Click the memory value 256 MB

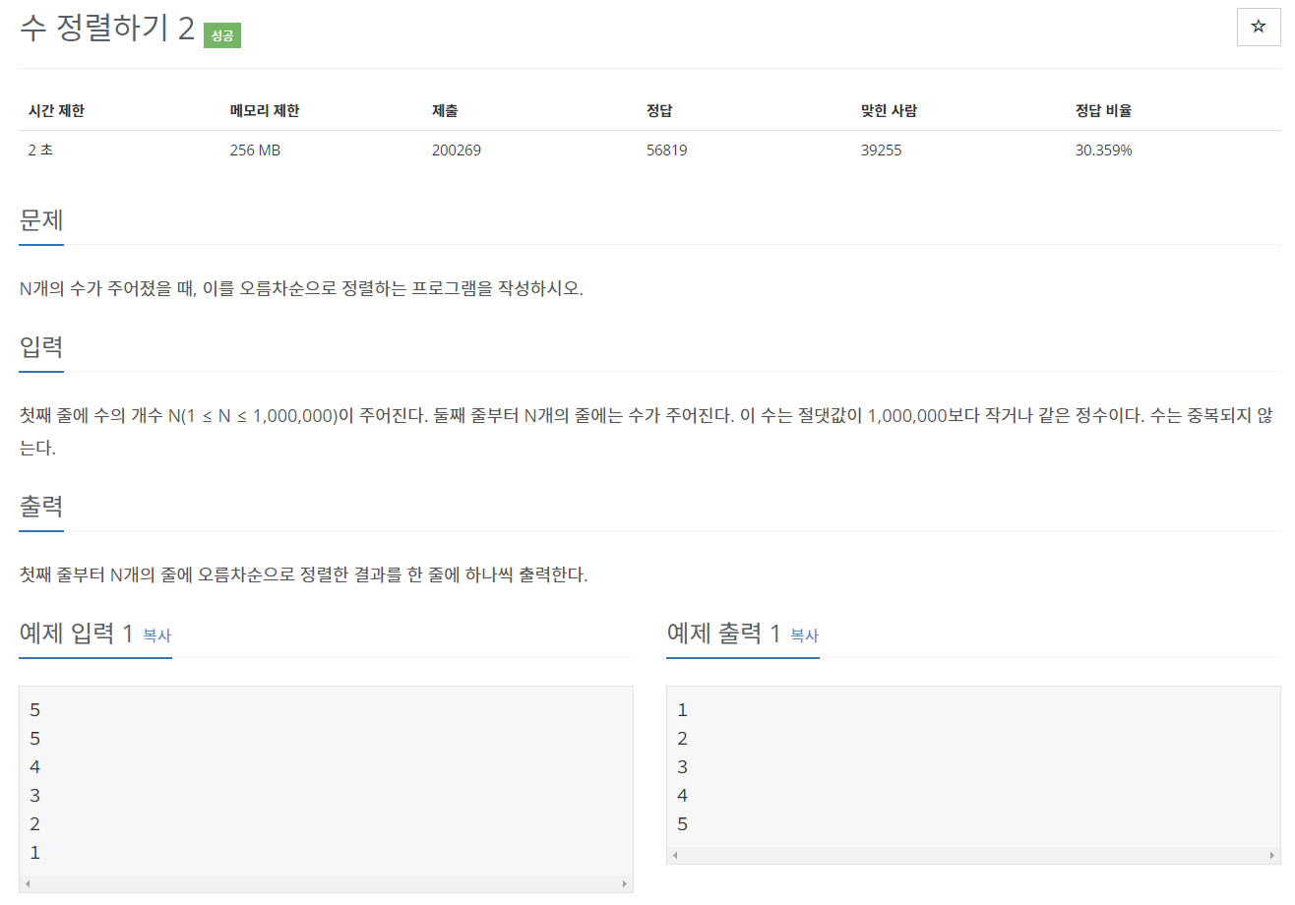[x=255, y=151]
